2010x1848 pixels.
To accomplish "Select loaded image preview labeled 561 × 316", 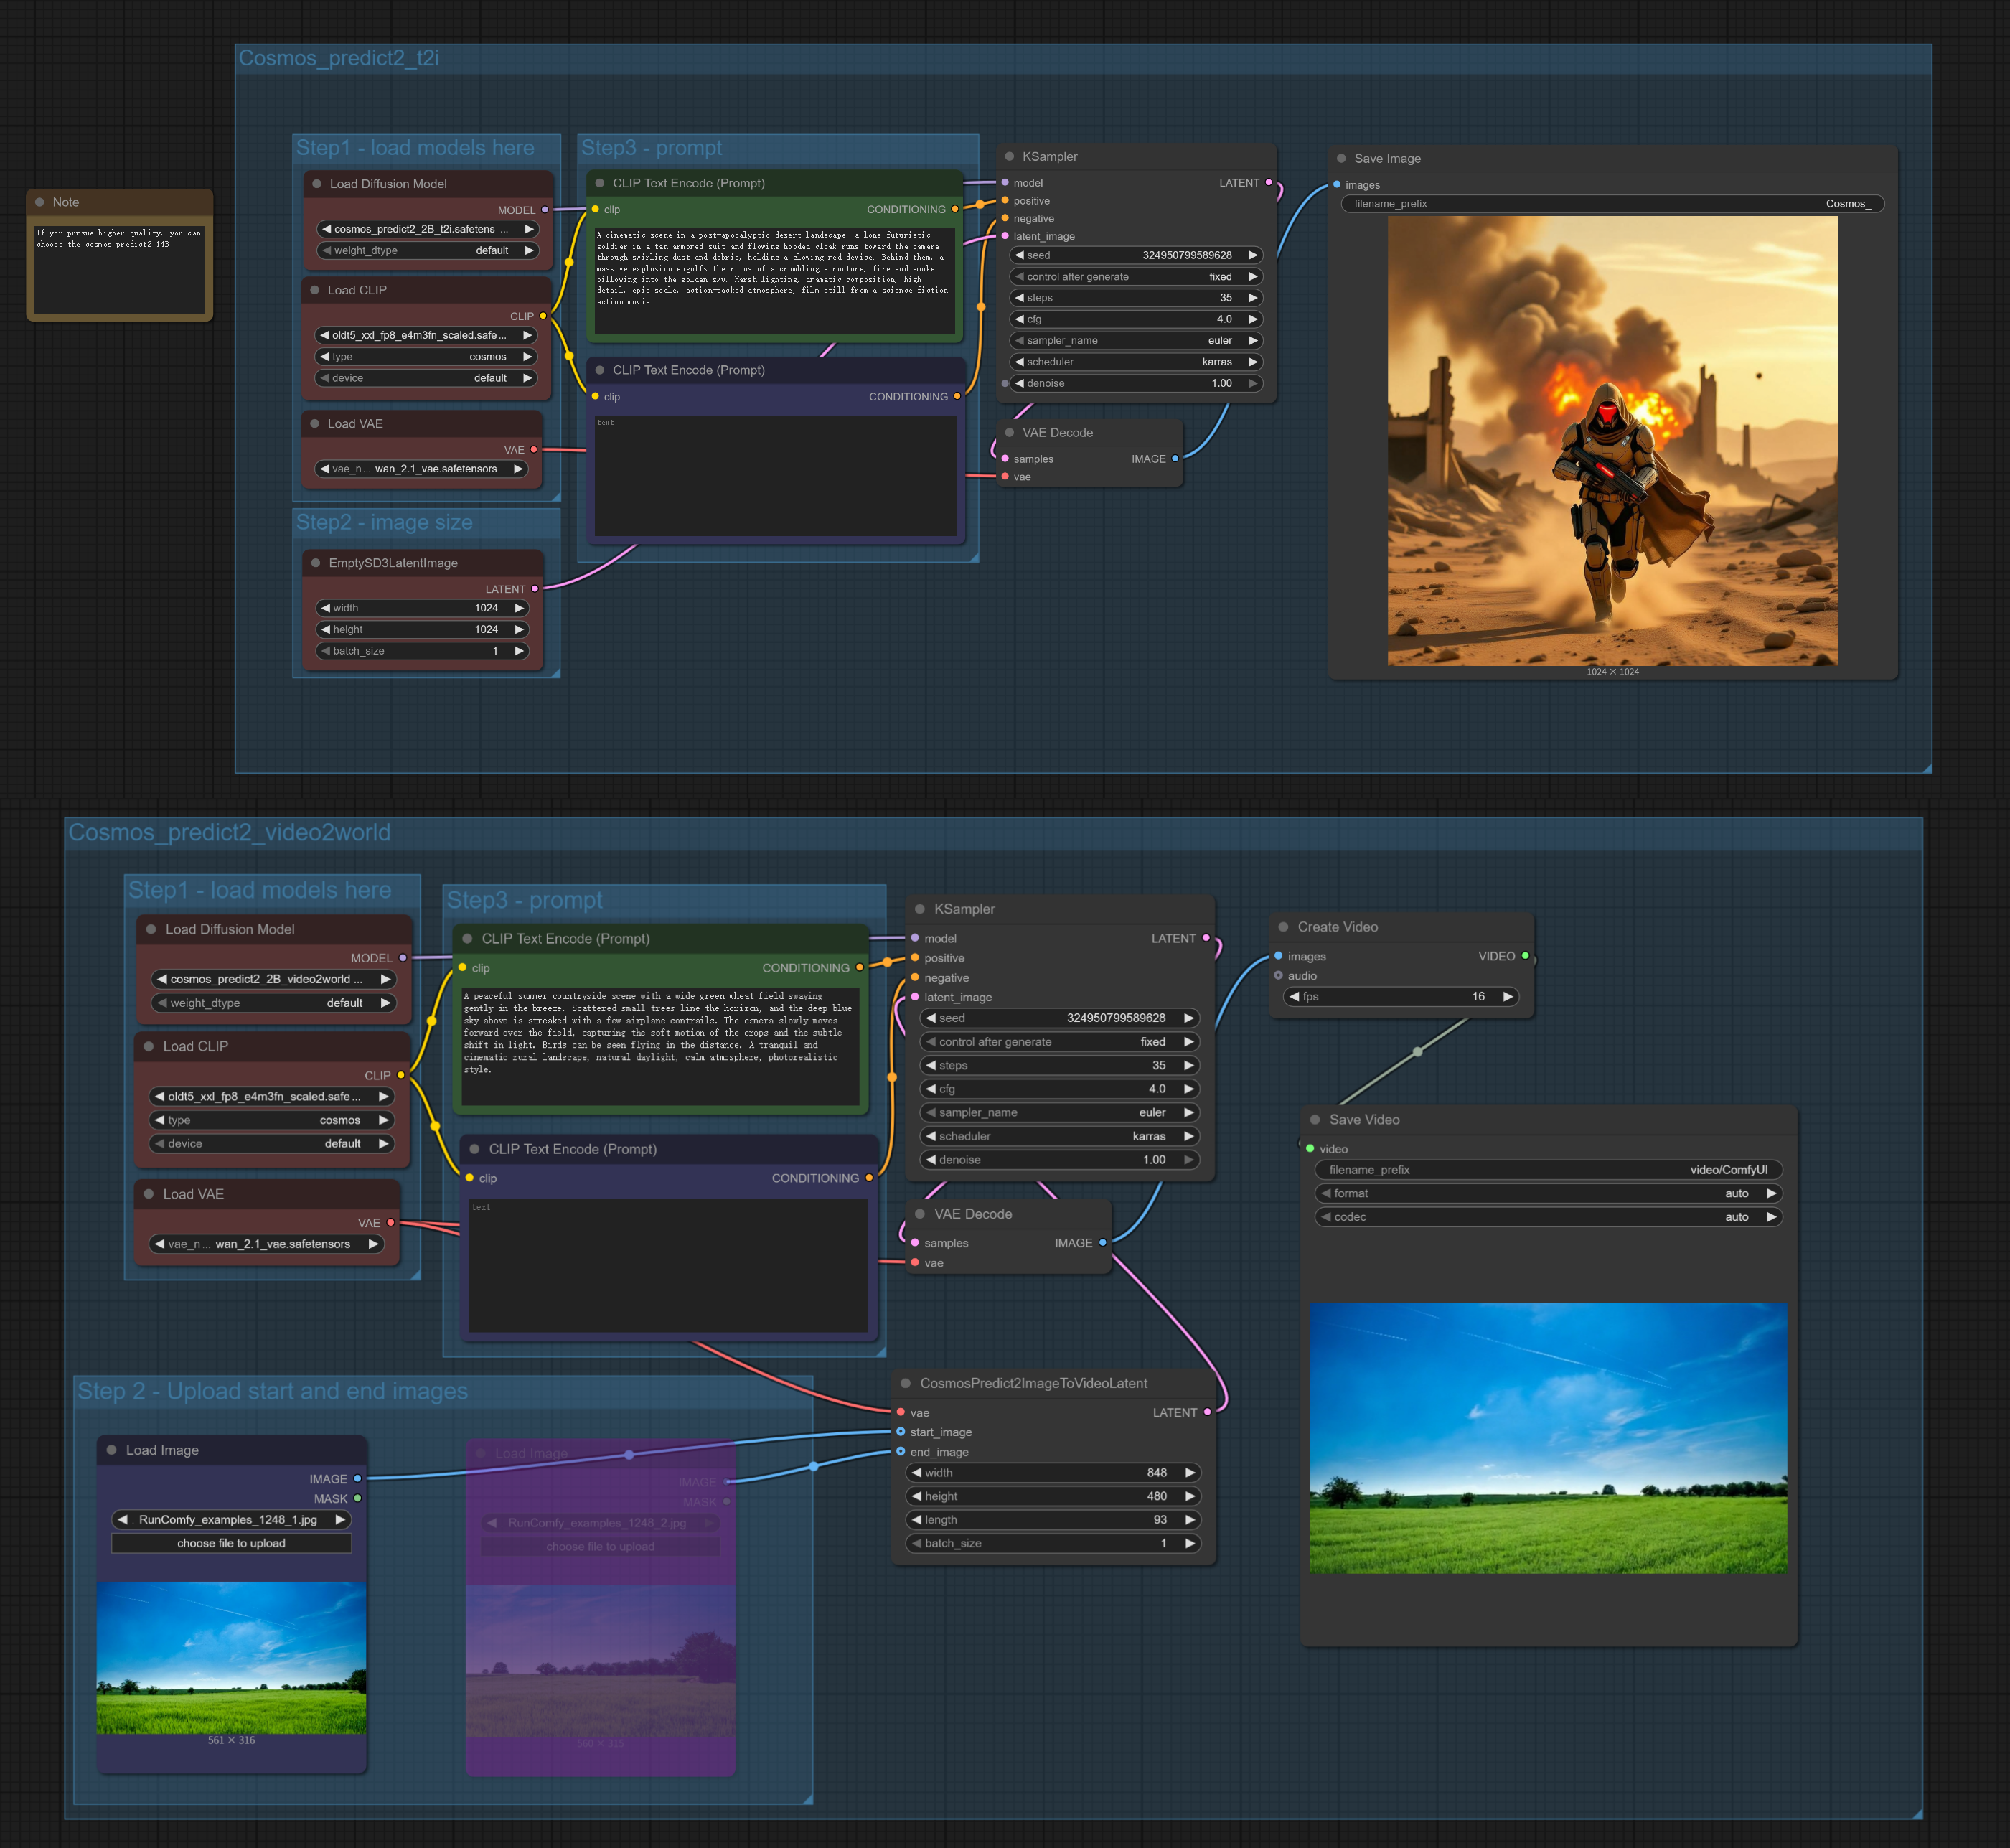I will pyautogui.click(x=231, y=1658).
